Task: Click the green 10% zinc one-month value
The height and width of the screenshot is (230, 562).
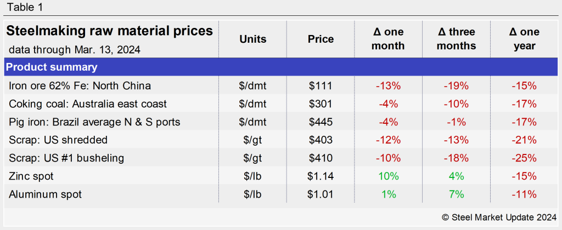Action: point(388,176)
